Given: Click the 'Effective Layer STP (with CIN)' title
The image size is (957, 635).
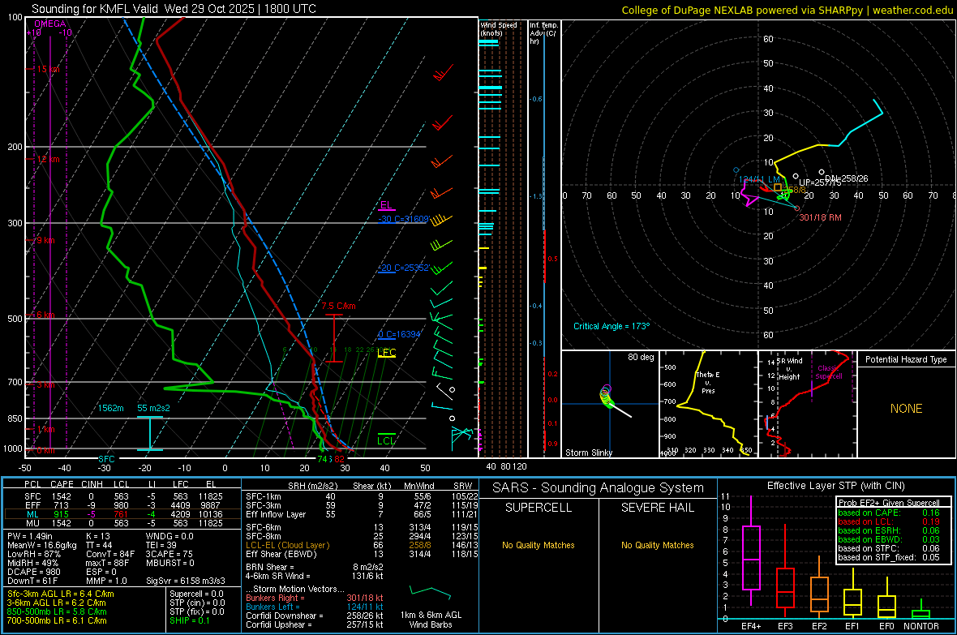Looking at the screenshot, I should tap(835, 486).
